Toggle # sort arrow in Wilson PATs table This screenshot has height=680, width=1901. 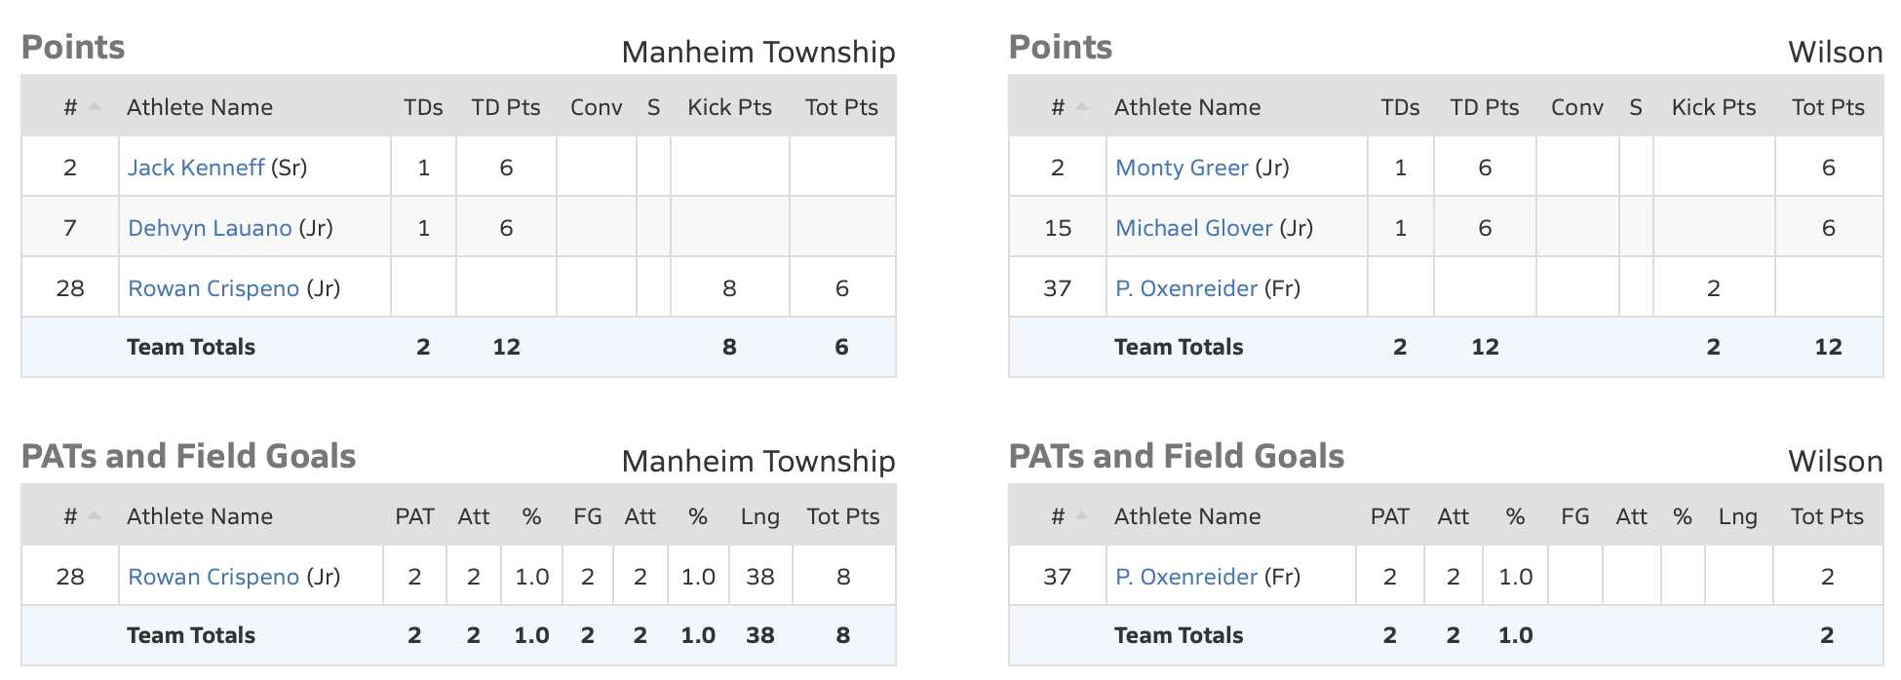(x=1082, y=516)
